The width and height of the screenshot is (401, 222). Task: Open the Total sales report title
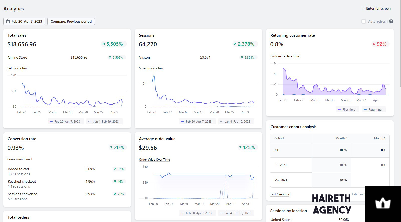[x=17, y=35]
